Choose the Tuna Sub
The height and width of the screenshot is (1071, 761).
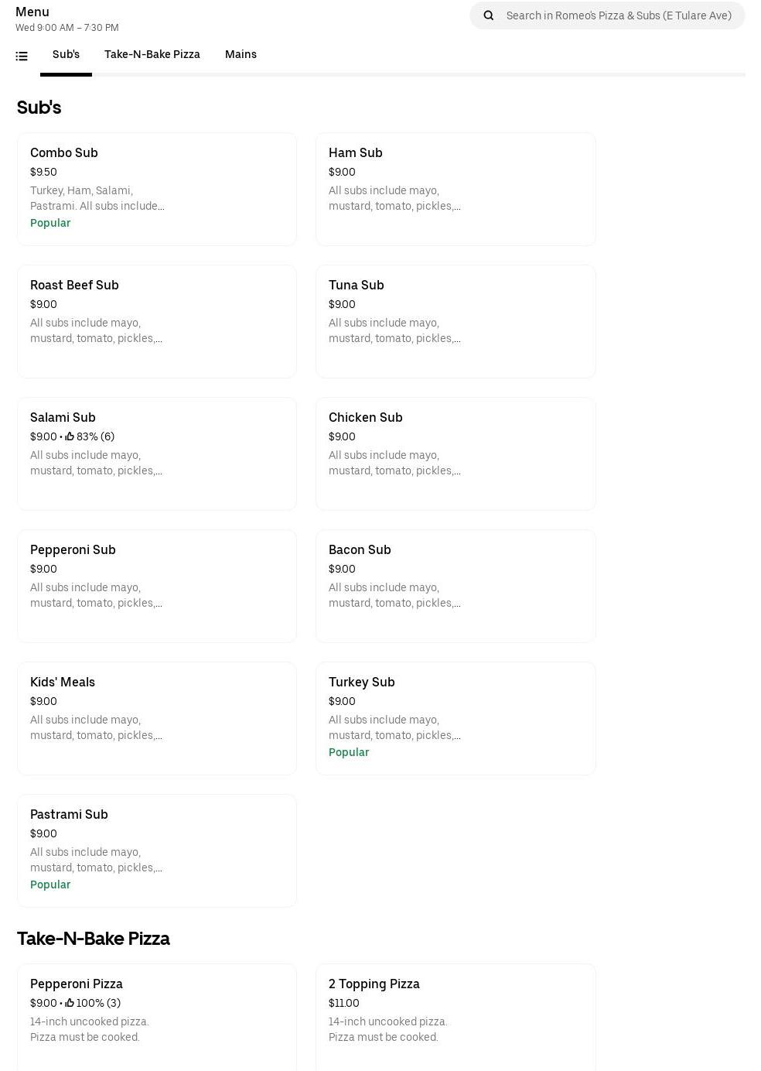tap(456, 321)
